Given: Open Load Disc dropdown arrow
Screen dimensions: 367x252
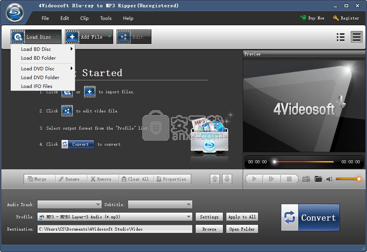Looking at the screenshot, I should click(58, 37).
